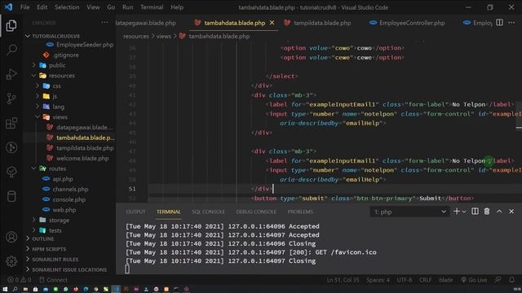Open the Explorer view in activity bar
522x293 pixels.
tap(11, 25)
